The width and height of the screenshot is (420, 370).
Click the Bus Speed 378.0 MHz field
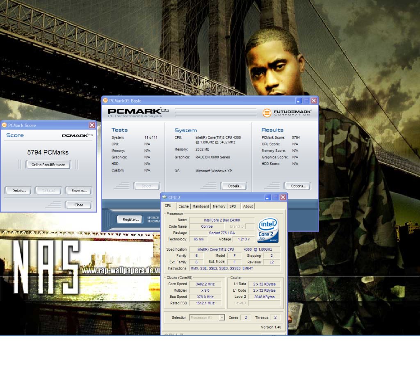[x=205, y=297]
